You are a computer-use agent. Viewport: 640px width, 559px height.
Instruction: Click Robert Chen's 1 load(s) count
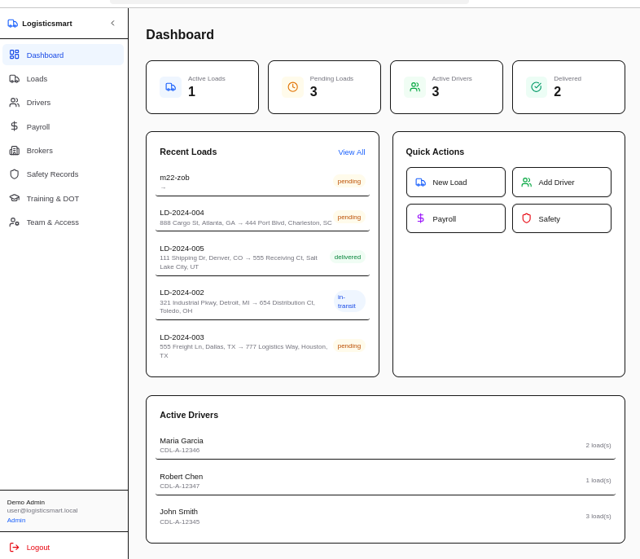click(598, 480)
